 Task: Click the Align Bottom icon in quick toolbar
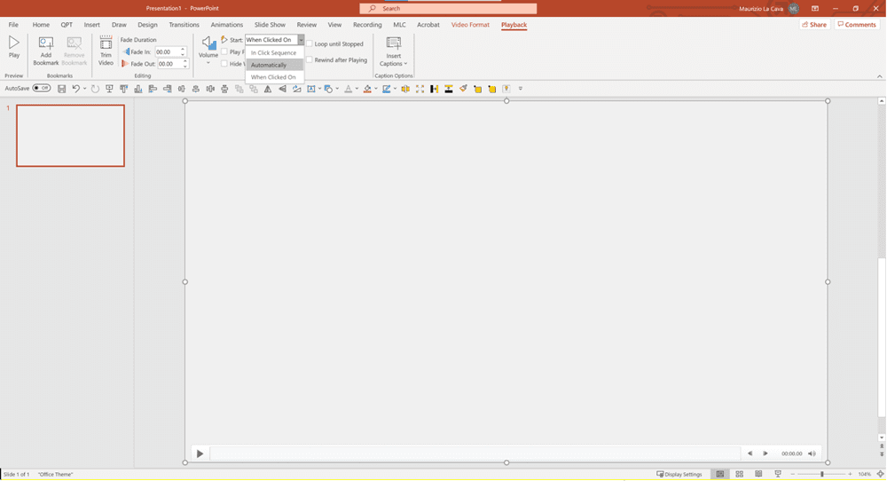click(138, 89)
